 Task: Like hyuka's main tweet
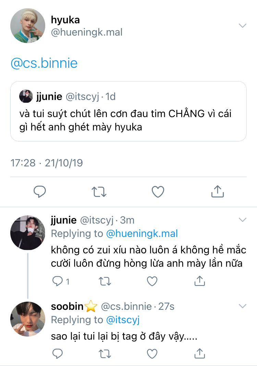pos(158,192)
